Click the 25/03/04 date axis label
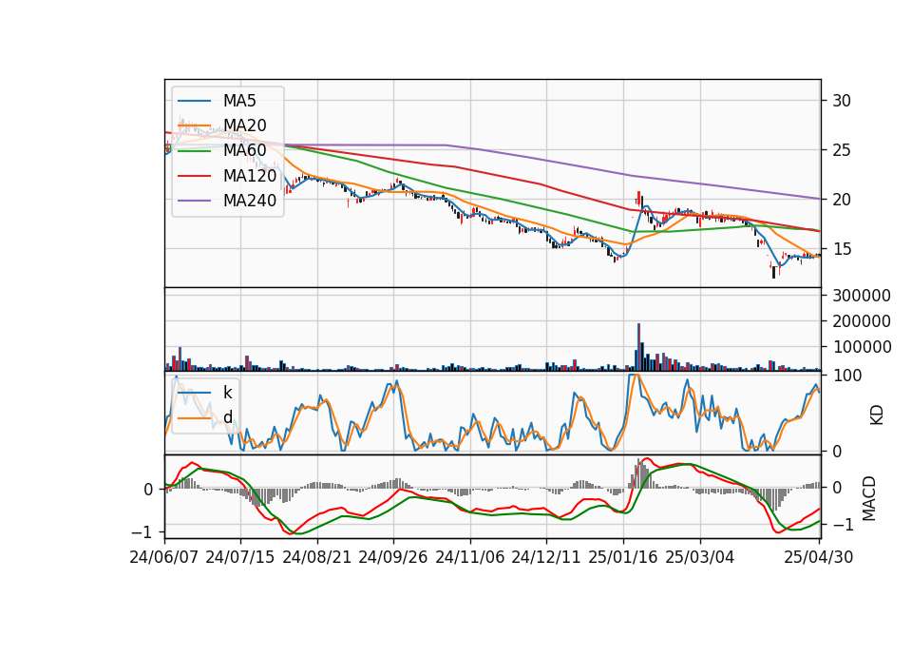Screen dimensions: 912x656 click(x=700, y=557)
